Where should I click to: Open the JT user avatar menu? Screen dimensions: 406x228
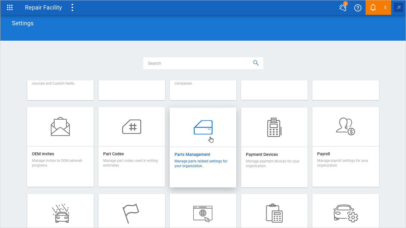tap(399, 7)
